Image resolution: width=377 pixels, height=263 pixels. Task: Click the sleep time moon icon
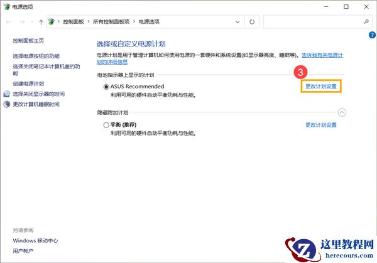click(x=7, y=104)
